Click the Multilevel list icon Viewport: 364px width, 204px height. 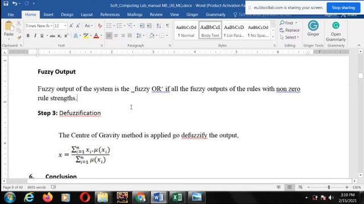[x=130, y=25]
